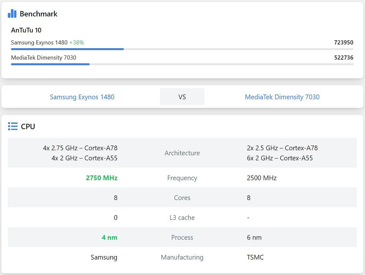Click the Frequency row label
Image resolution: width=365 pixels, height=275 pixels.
coord(182,178)
